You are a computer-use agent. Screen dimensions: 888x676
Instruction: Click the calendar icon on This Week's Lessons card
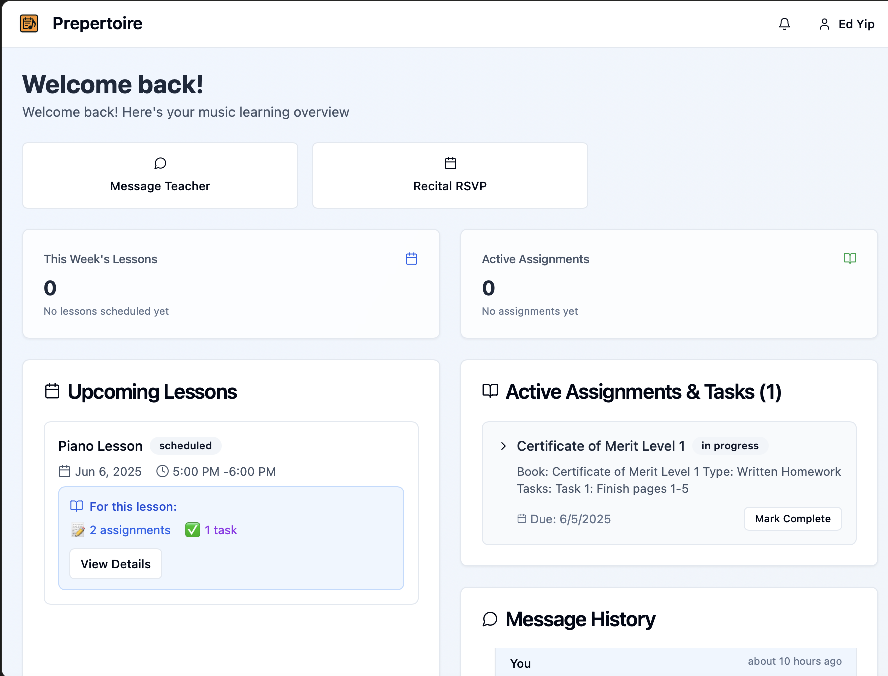[x=411, y=259]
